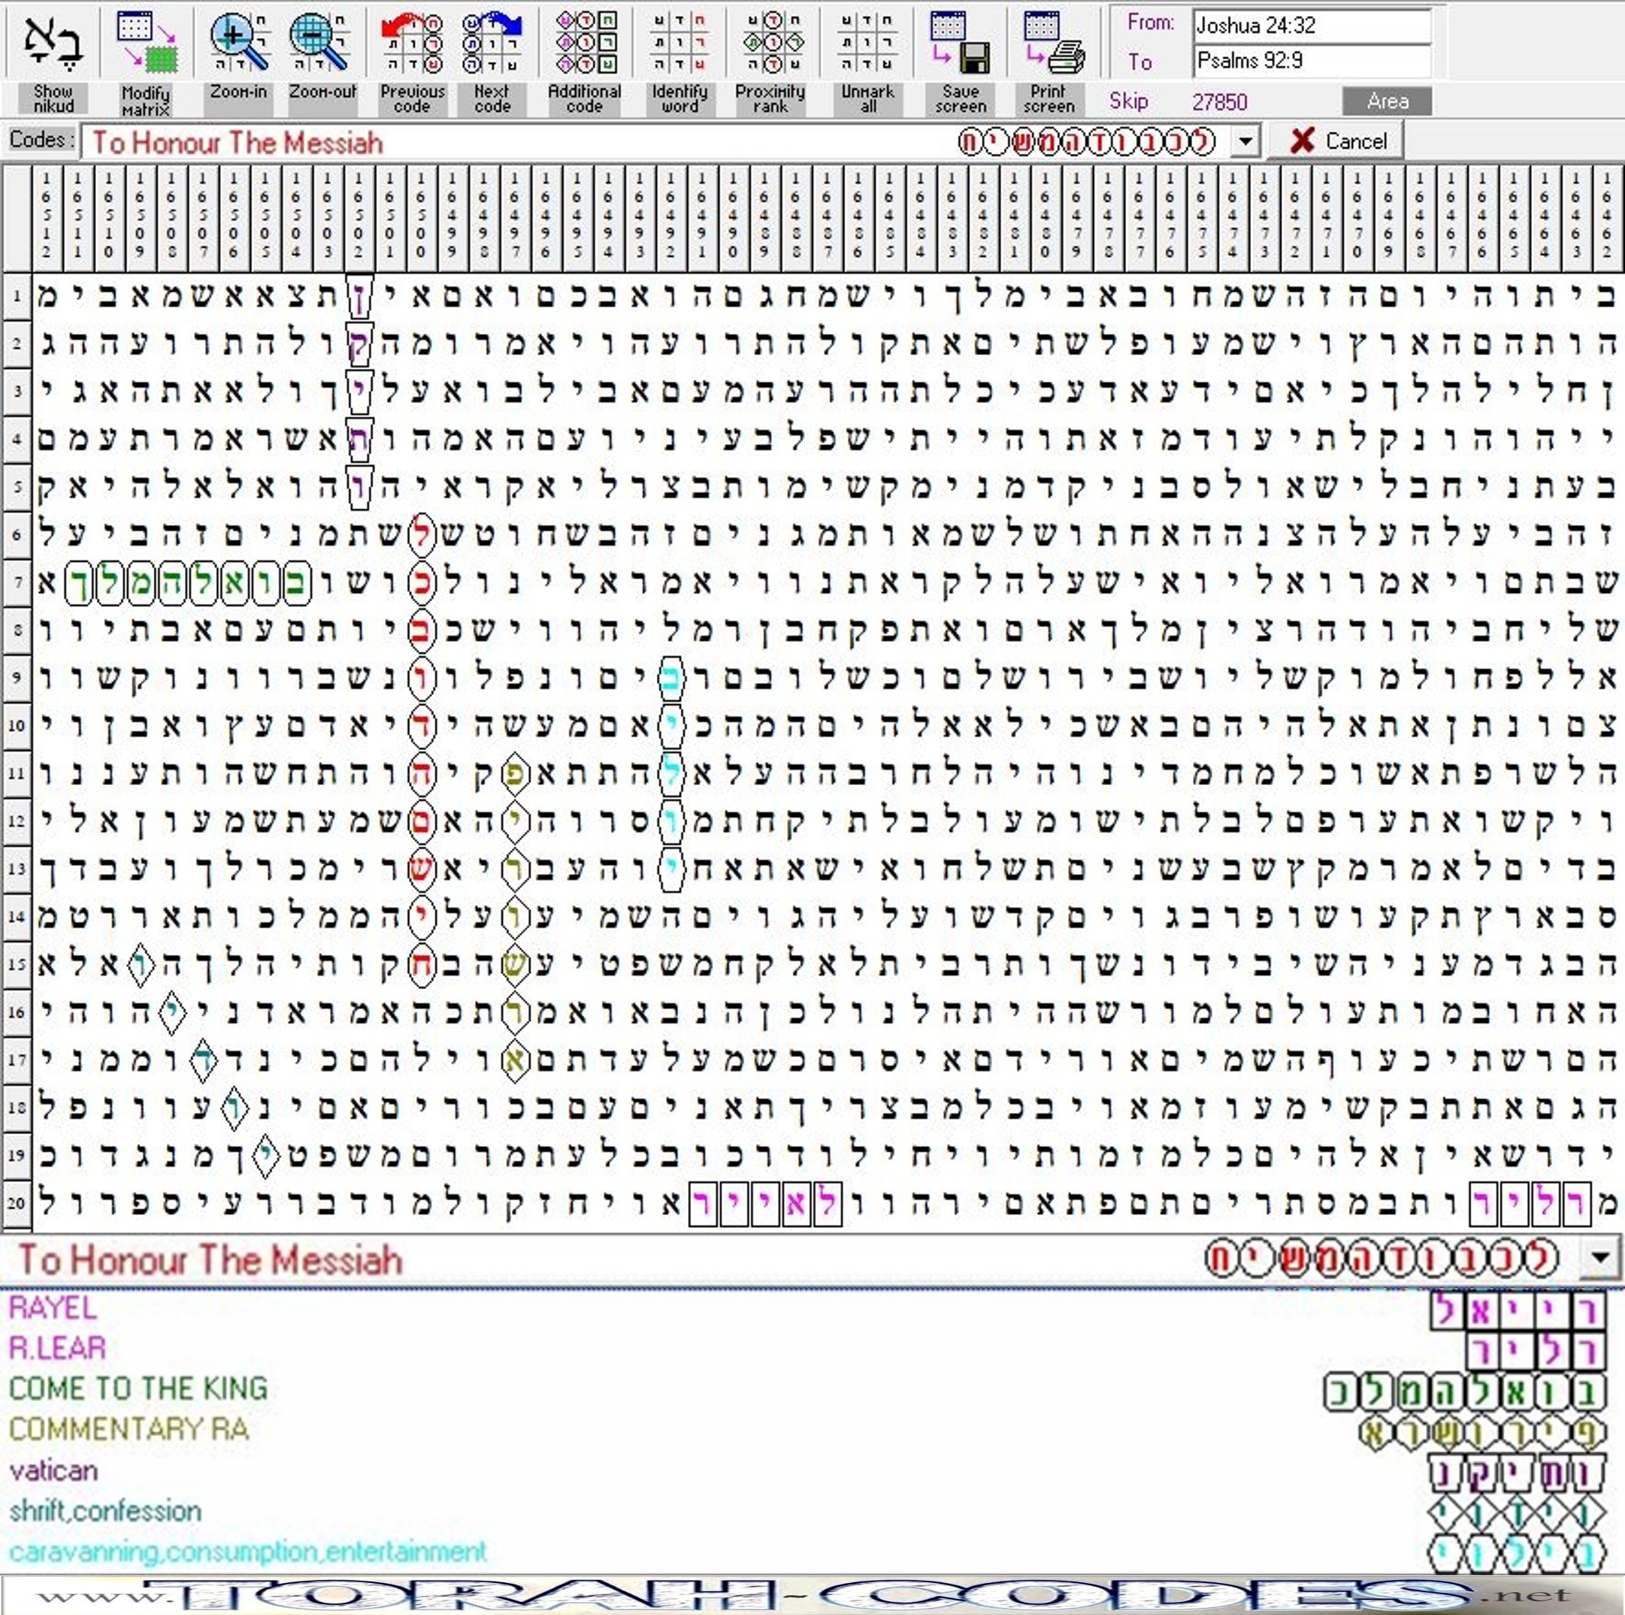Viewport: 1625px width, 1615px height.
Task: Select the vatican code entry
Action: 54,1470
